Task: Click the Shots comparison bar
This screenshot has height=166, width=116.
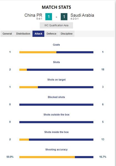Action: click(56, 70)
